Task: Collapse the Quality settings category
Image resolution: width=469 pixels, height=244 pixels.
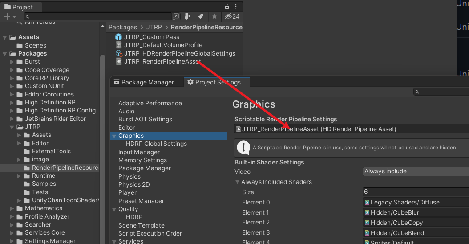Action: pyautogui.click(x=114, y=209)
